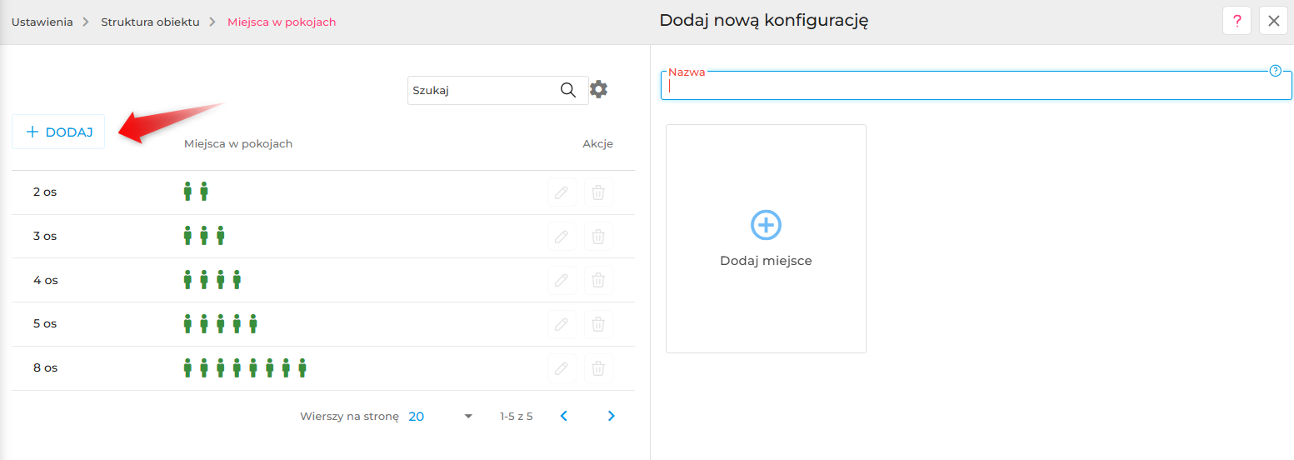Edit the 4 os row
This screenshot has height=460, width=1294.
coord(562,280)
